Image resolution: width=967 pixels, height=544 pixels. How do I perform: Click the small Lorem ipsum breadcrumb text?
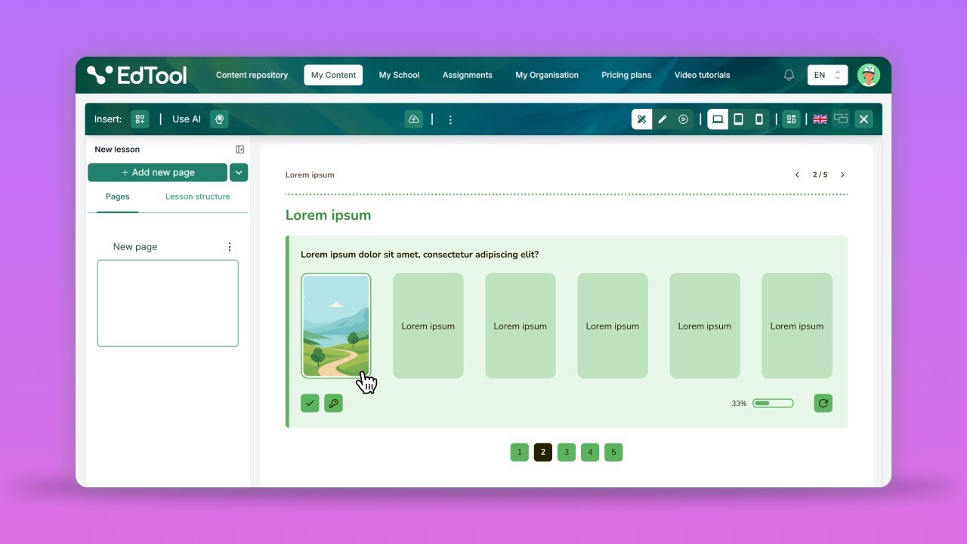310,175
